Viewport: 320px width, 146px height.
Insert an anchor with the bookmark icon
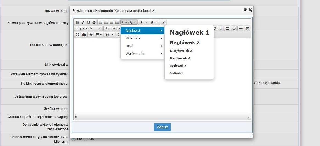click(221, 28)
